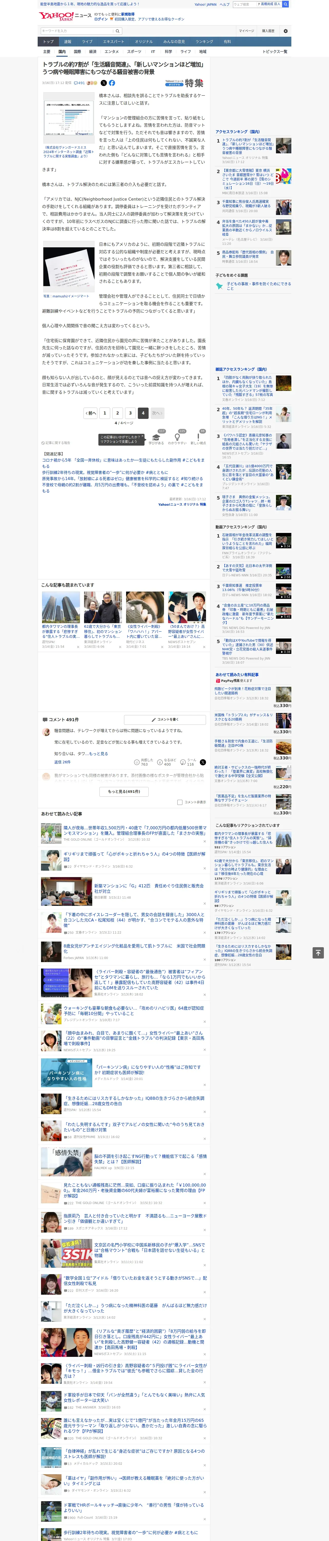The width and height of the screenshot is (329, 1541).
Task: Open コロナ禍から5年 related article link
Action: [x=123, y=463]
